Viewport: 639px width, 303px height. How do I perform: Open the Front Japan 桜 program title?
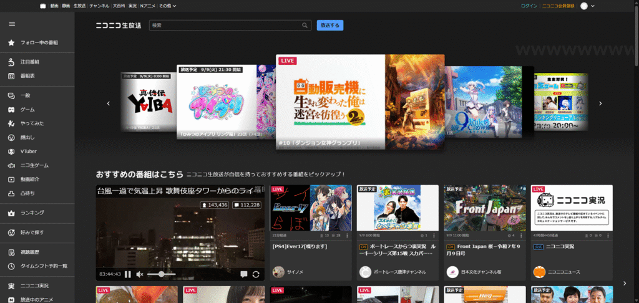click(x=484, y=249)
